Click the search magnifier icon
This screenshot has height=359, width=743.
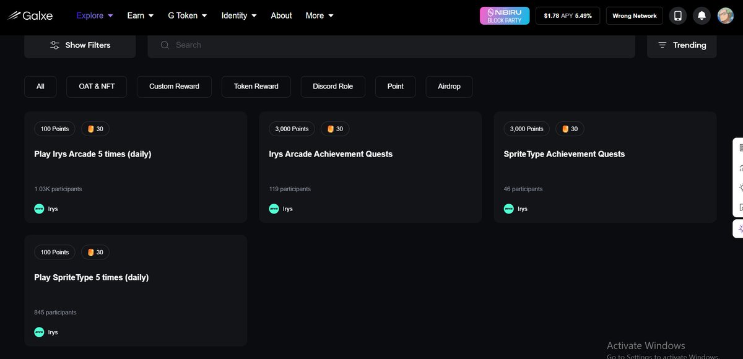click(x=165, y=45)
